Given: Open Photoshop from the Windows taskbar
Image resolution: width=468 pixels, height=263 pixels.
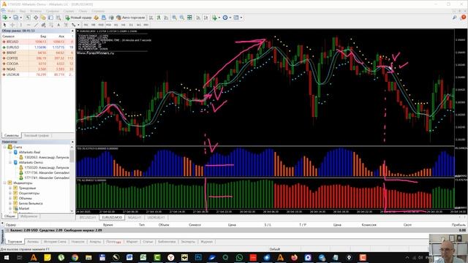Looking at the screenshot, I should coord(198,258).
